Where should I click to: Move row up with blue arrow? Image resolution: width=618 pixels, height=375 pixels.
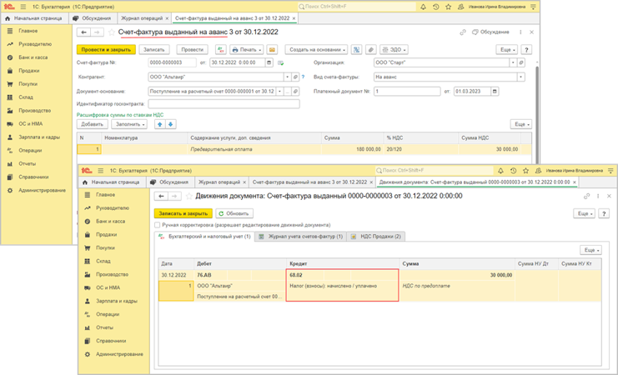[x=159, y=124]
